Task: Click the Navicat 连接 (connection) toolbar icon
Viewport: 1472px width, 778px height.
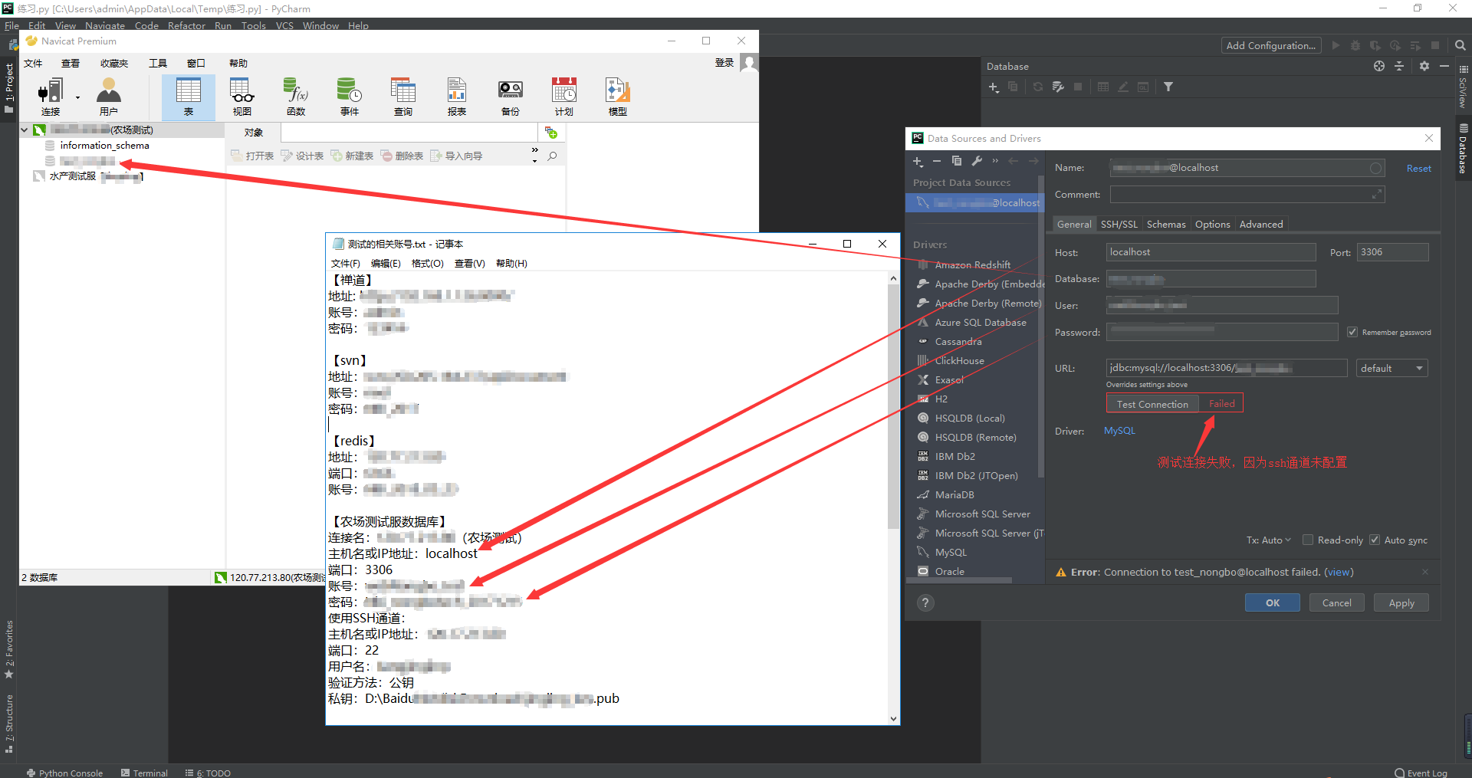Action: tap(50, 97)
